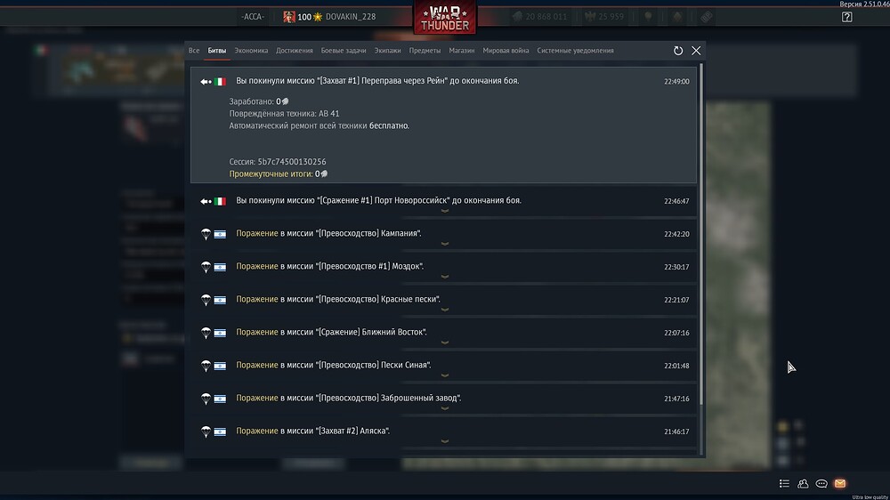This screenshot has height=500, width=890.
Task: Click the War Thunder logo
Action: pyautogui.click(x=444, y=18)
